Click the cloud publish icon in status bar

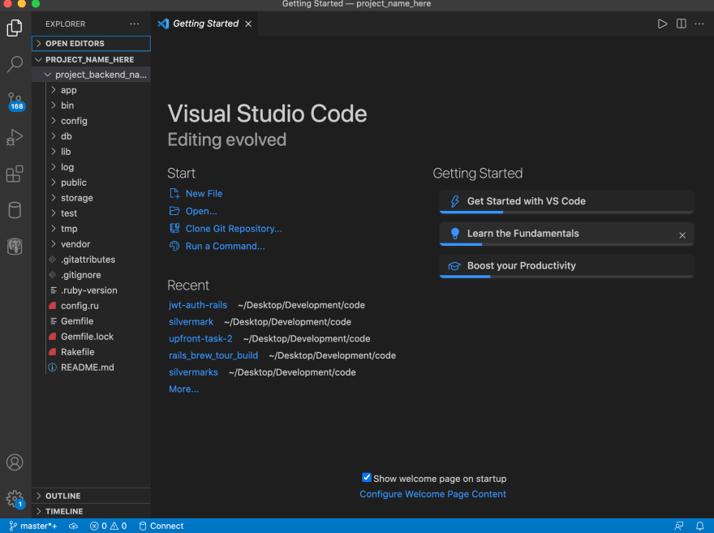73,526
